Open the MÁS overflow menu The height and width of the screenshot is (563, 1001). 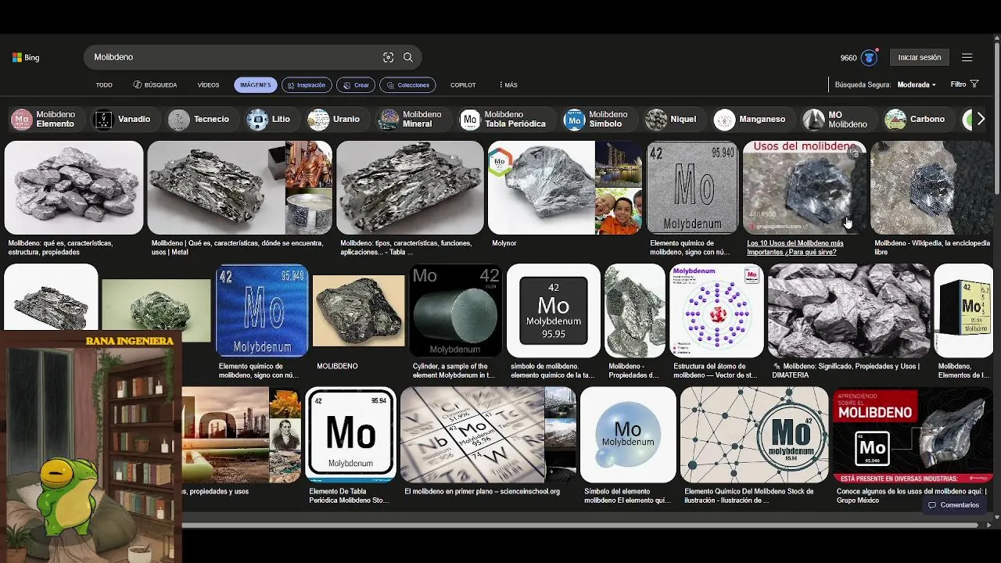click(x=508, y=84)
